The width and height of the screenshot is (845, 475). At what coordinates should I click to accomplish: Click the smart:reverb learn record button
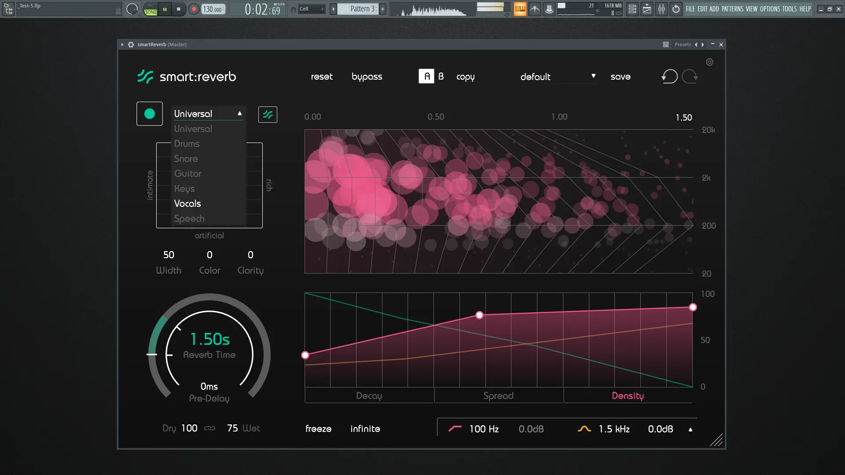(150, 114)
